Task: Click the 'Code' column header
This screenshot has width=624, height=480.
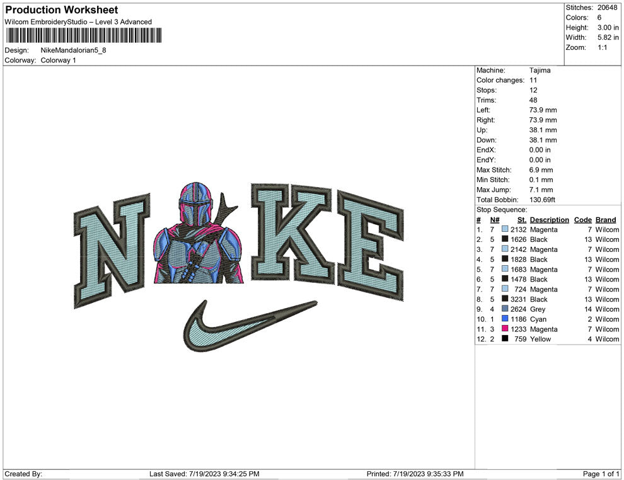Action: coord(583,219)
